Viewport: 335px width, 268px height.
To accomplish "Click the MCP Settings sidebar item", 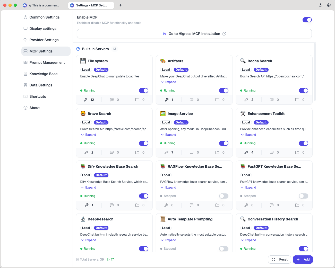I will click(x=46, y=51).
